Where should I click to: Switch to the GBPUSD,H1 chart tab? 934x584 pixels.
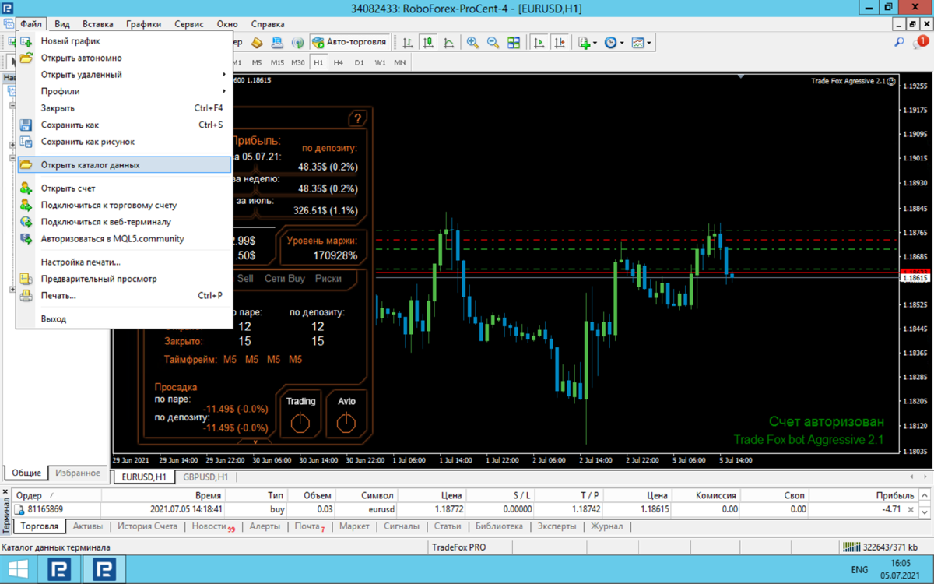pos(205,477)
